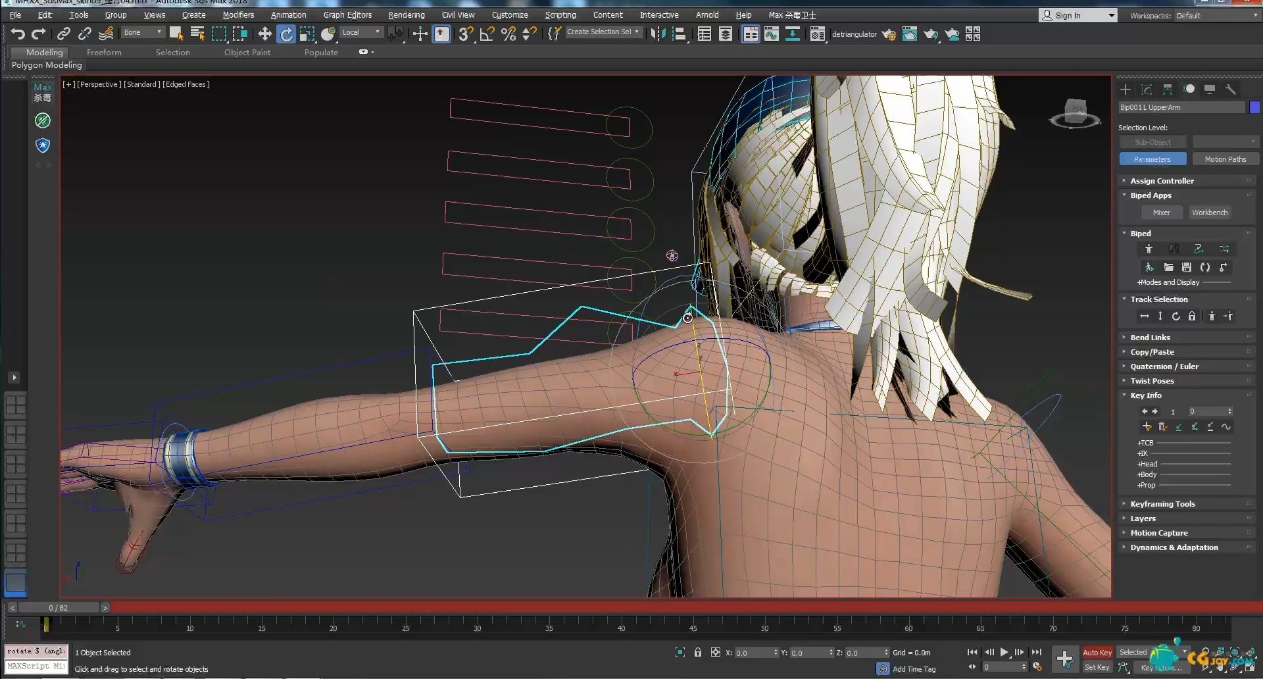Click the Sign In button
The image size is (1263, 679).
1077,15
